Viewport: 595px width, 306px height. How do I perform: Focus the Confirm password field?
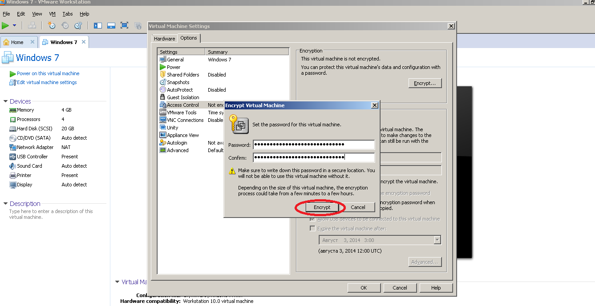[x=314, y=157]
